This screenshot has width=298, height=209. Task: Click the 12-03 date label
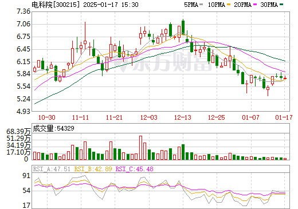(149, 117)
